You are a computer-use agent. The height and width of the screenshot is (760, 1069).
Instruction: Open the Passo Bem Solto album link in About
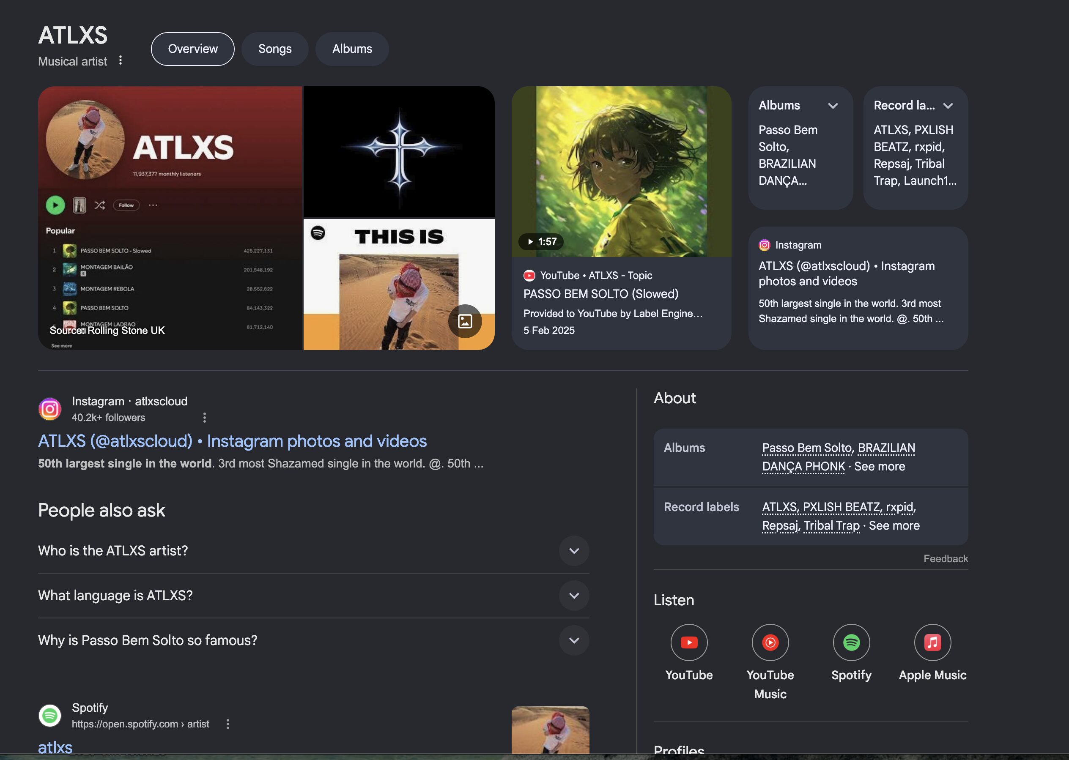point(806,448)
